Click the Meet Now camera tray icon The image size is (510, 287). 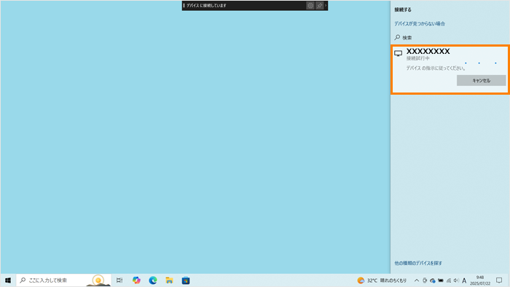coord(425,280)
